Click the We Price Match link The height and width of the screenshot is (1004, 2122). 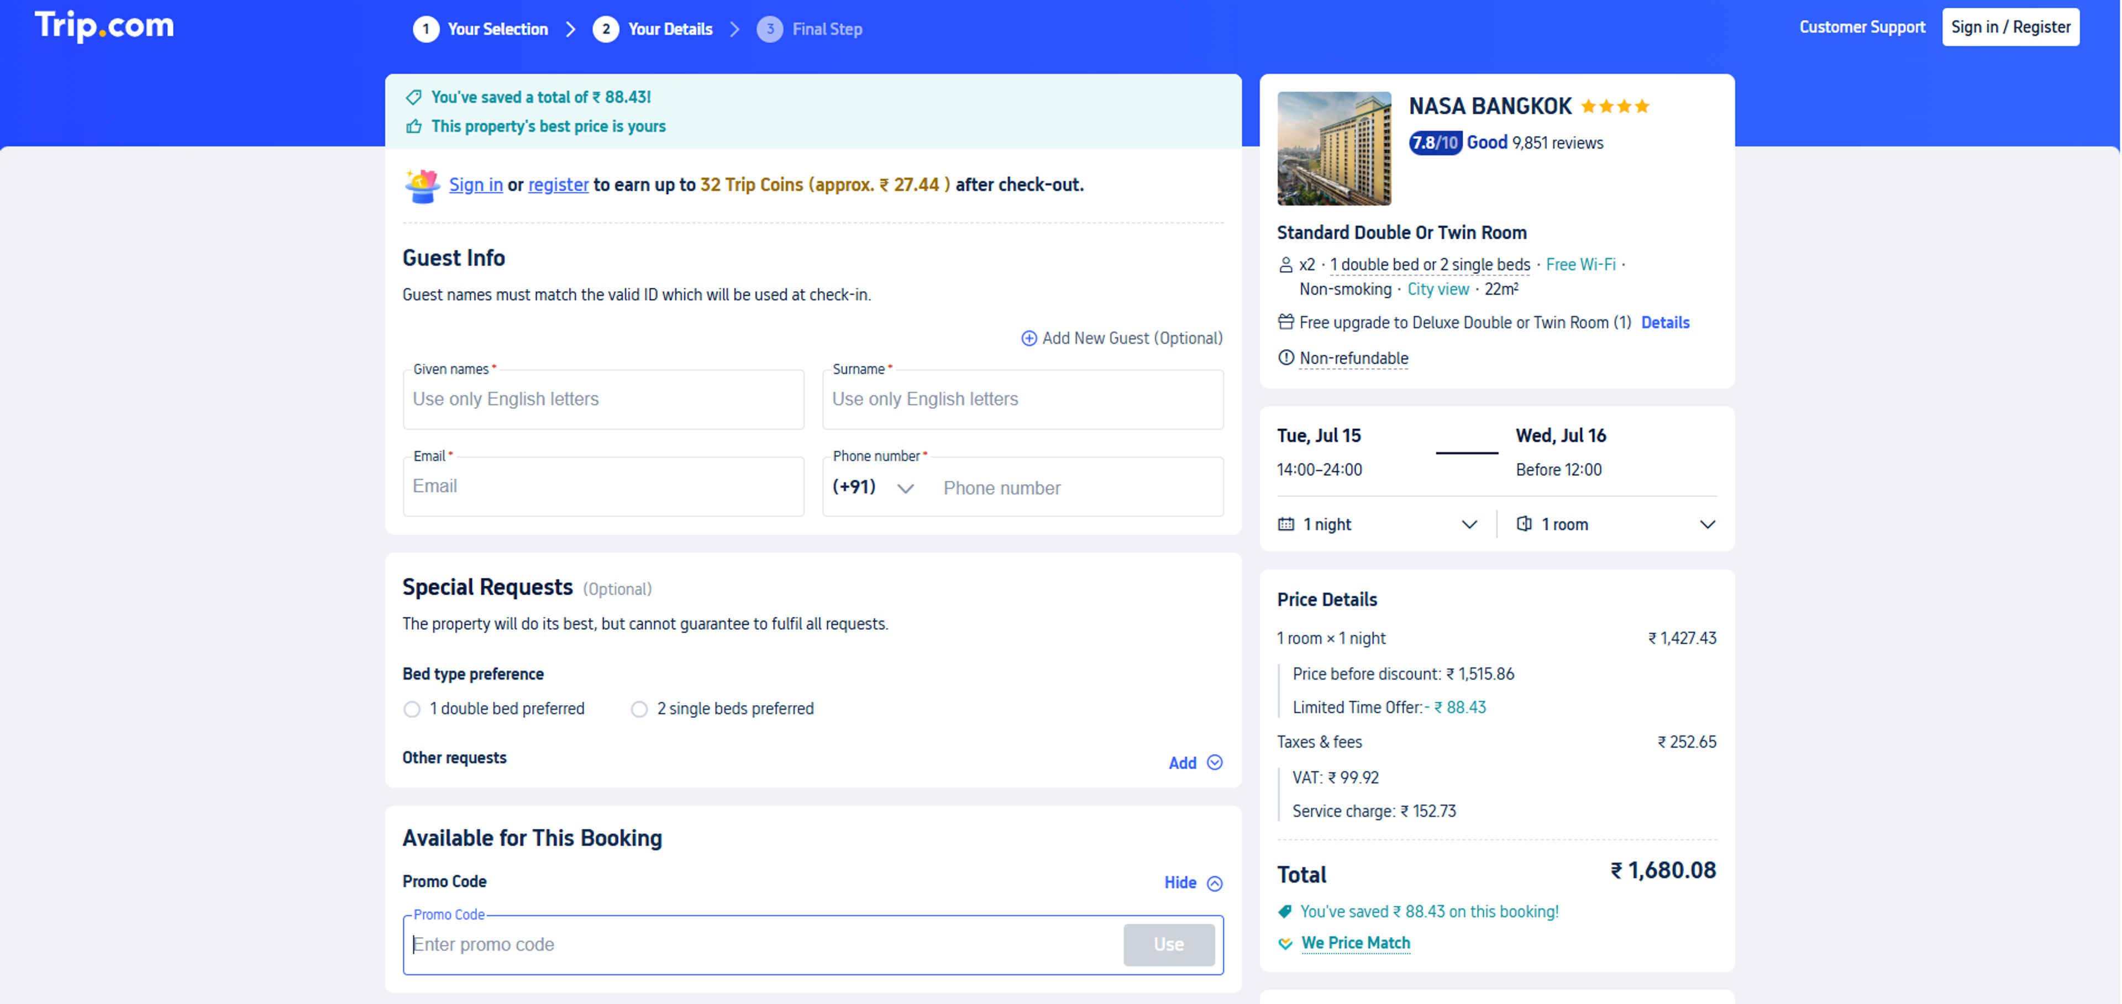click(1355, 943)
